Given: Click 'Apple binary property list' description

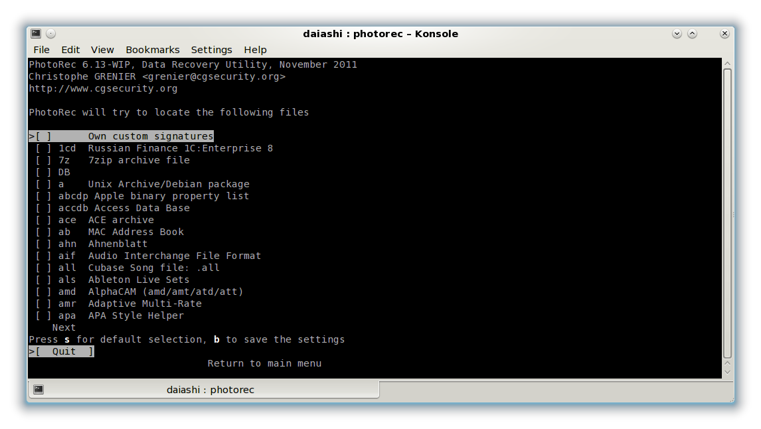Looking at the screenshot, I should (x=172, y=196).
